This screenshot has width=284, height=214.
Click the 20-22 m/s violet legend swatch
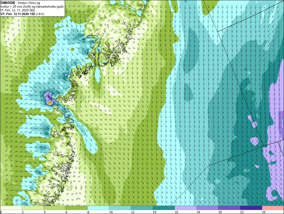coord(229,208)
